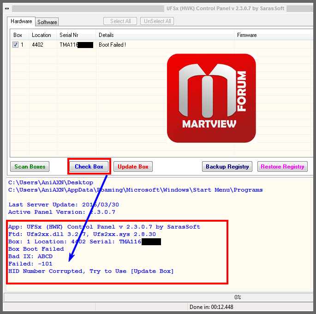316x314 pixels.
Task: Click the Check Box button
Action: pos(89,167)
